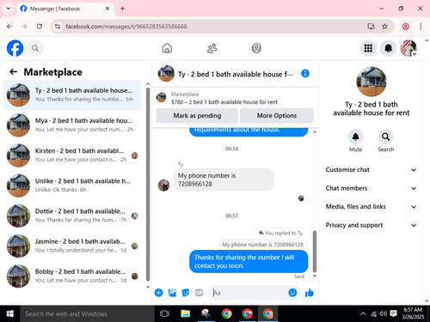Viewport: 430px width, 322px height.
Task: Click the Windows taskbar search box
Action: coord(87,314)
